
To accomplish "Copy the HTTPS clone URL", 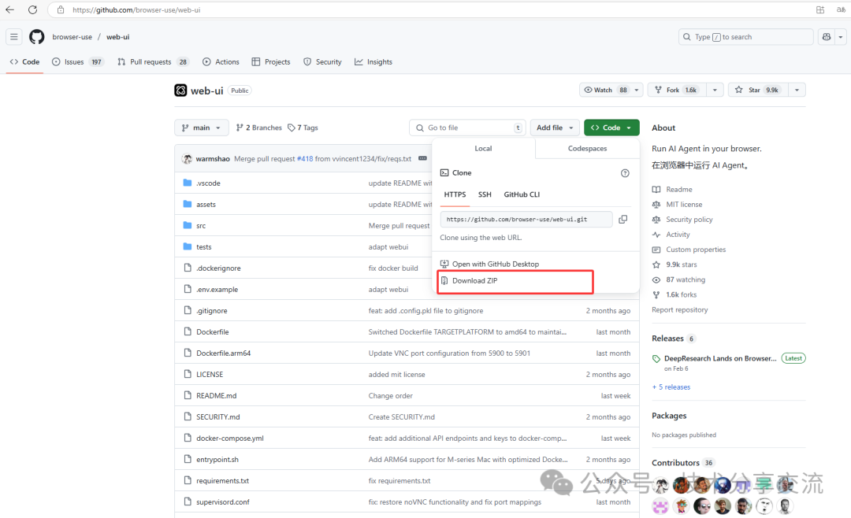I will (x=622, y=220).
